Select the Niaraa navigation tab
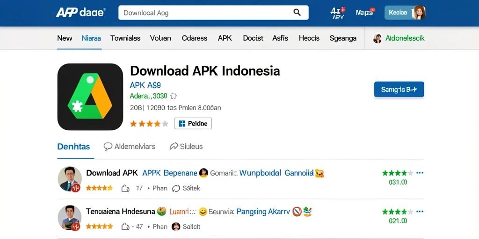The height and width of the screenshot is (239, 479). pyautogui.click(x=91, y=38)
